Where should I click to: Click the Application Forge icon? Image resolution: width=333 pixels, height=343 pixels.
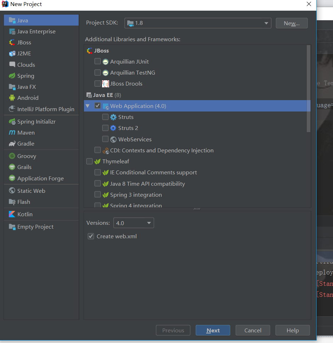click(x=12, y=178)
